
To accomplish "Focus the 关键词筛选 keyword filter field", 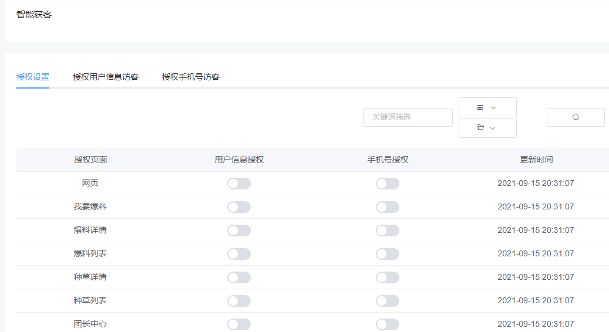I will coord(408,117).
